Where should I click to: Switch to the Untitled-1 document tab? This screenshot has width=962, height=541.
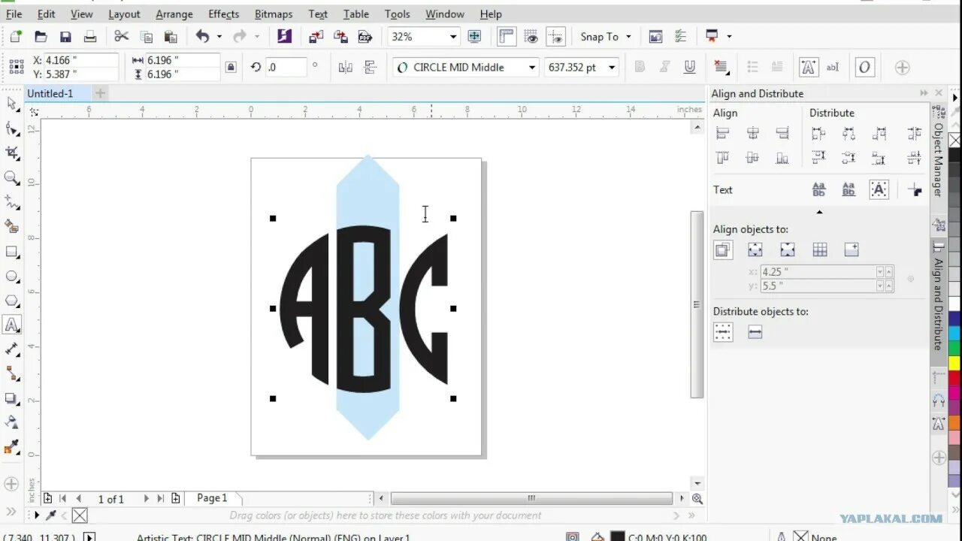tap(50, 93)
